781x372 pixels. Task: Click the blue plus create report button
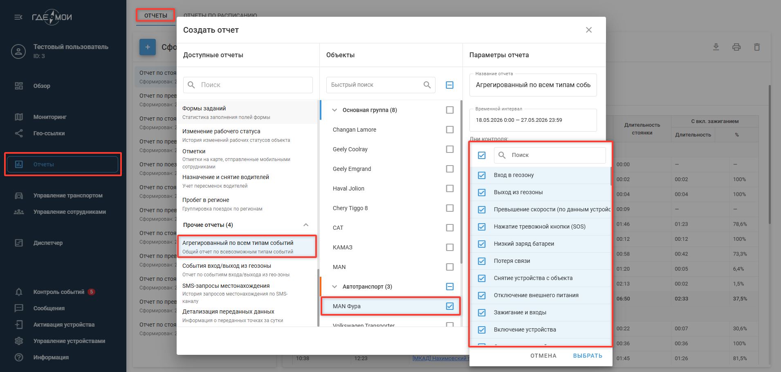coord(148,47)
